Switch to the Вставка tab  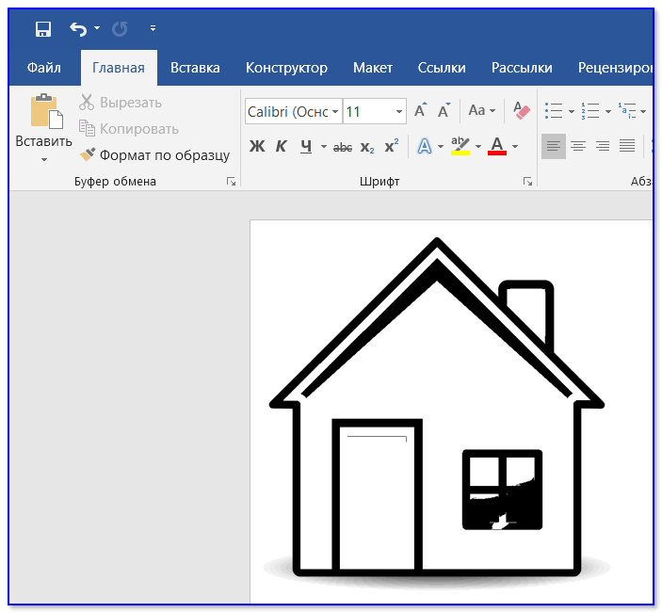tap(195, 68)
